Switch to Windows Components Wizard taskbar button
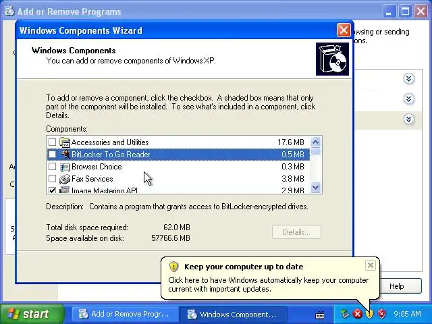Viewport: 432px width, 324px height. click(x=232, y=314)
